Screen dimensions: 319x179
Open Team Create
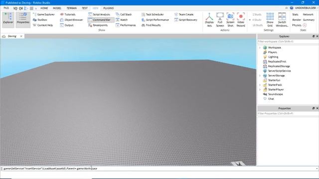(x=184, y=14)
